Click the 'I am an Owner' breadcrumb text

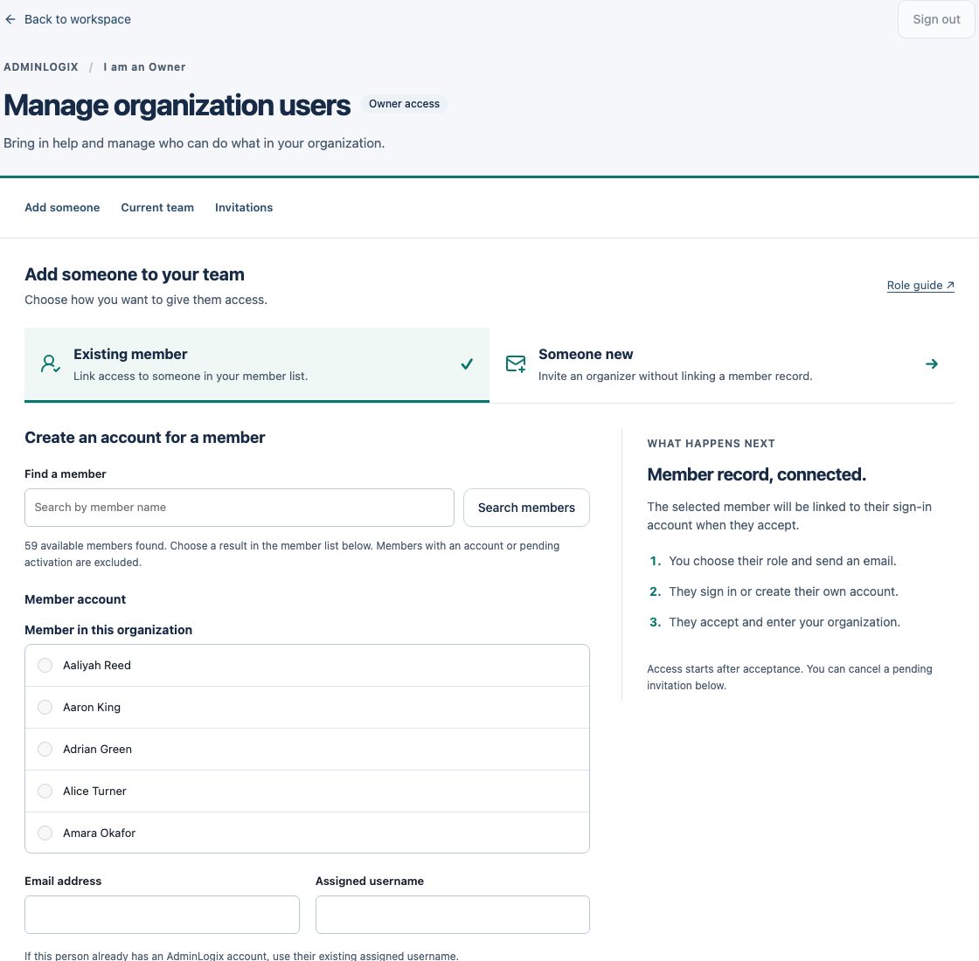point(144,66)
